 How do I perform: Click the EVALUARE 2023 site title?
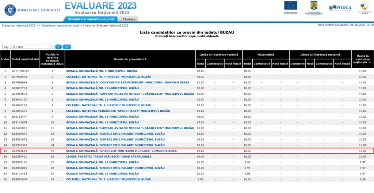[x=101, y=5]
